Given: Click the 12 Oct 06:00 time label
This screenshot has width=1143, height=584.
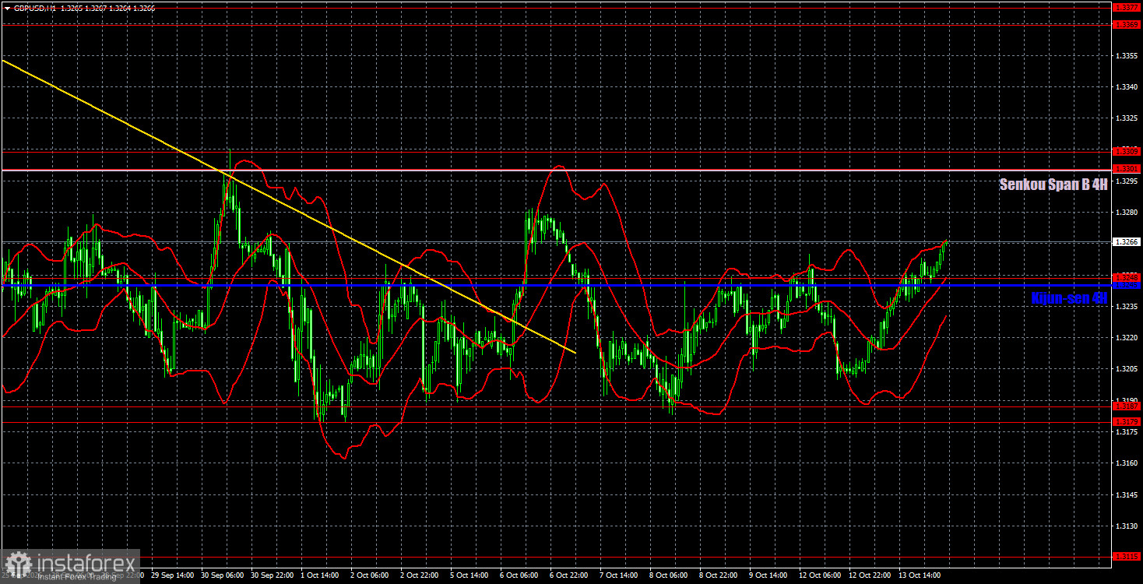Looking at the screenshot, I should coord(821,575).
